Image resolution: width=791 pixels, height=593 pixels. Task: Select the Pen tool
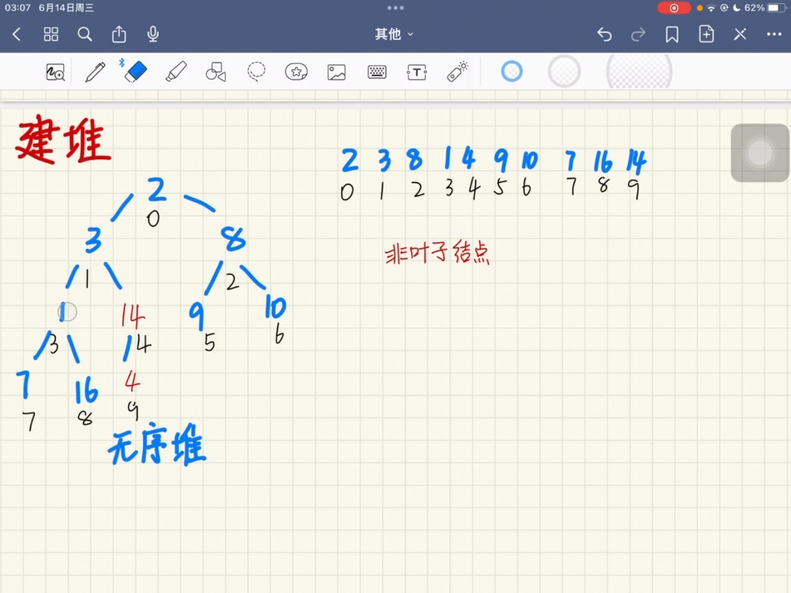[95, 71]
